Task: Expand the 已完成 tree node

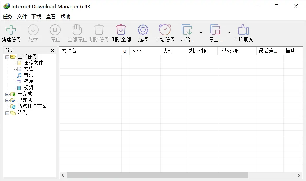Action: [x=7, y=100]
